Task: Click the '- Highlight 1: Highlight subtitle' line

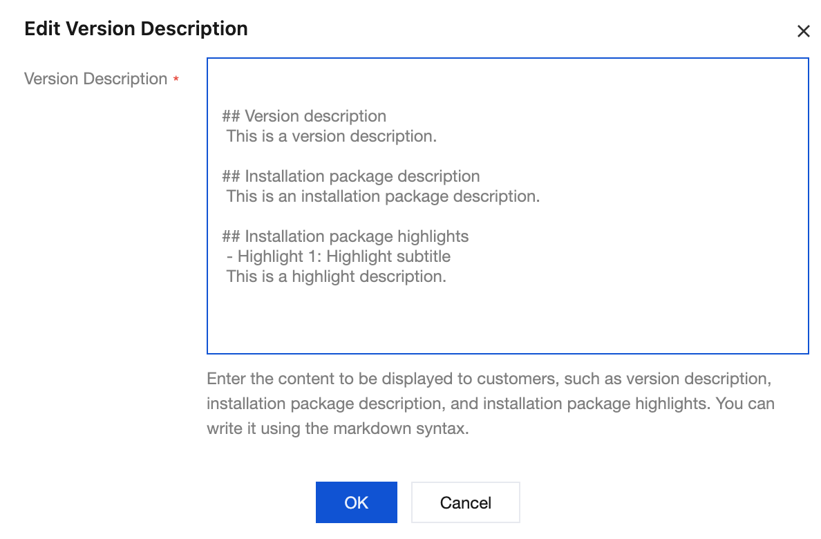Action: pos(339,256)
